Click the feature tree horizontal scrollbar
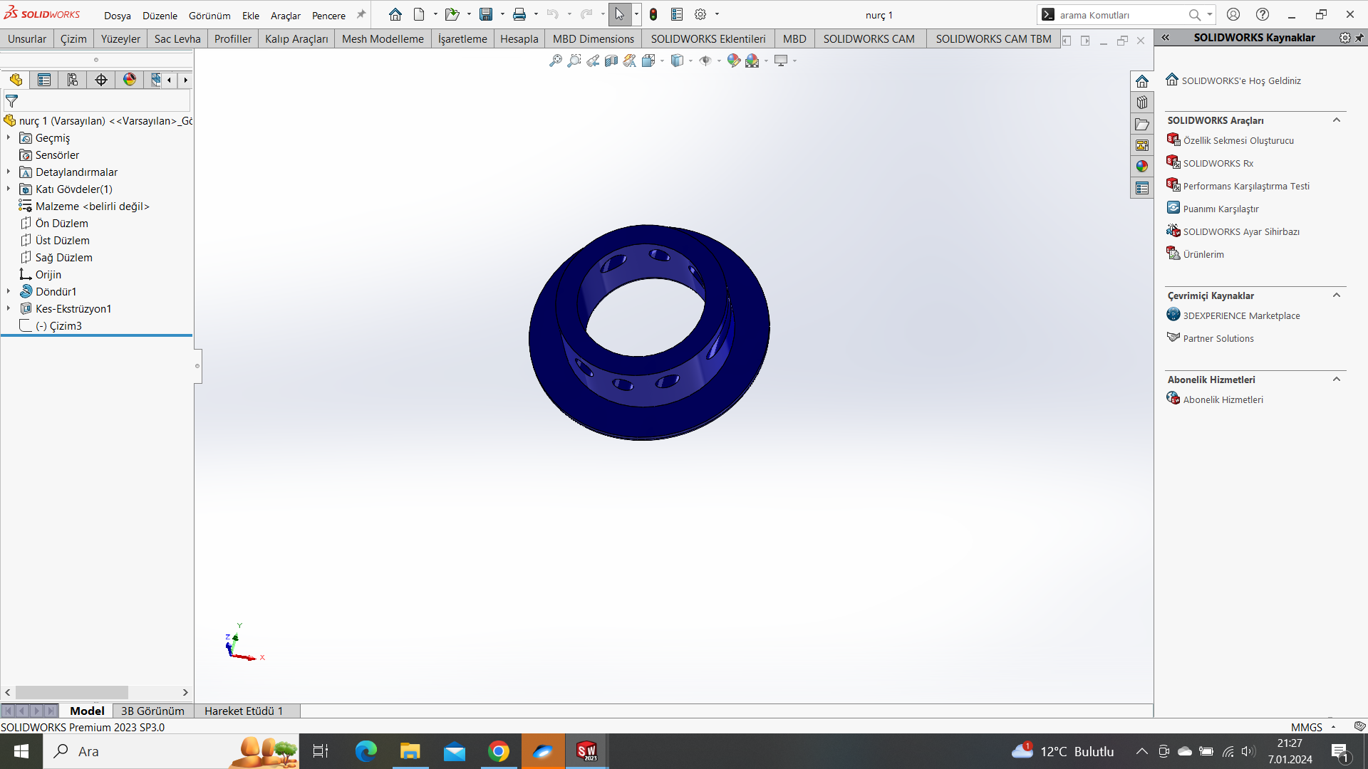Screen dimensions: 1368x769 71,693
